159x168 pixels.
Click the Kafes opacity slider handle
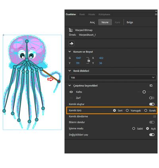tap(144, 92)
